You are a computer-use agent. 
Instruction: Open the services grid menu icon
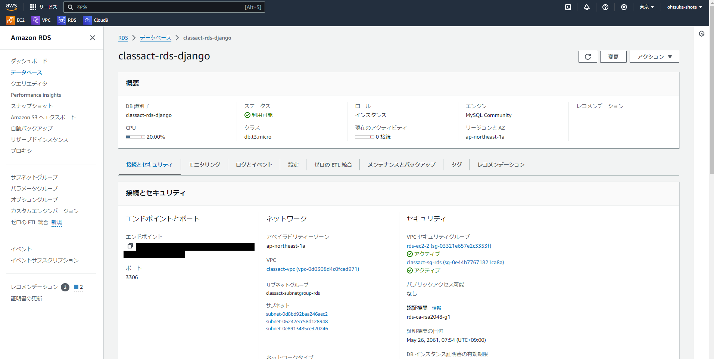(33, 7)
